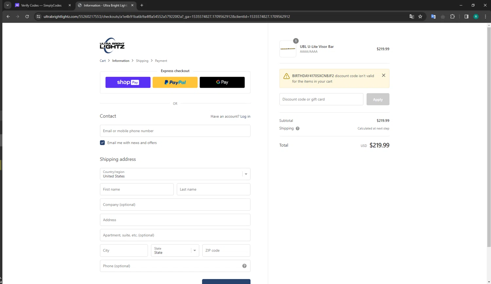Open the Extensions puzzle icon

pyautogui.click(x=452, y=16)
